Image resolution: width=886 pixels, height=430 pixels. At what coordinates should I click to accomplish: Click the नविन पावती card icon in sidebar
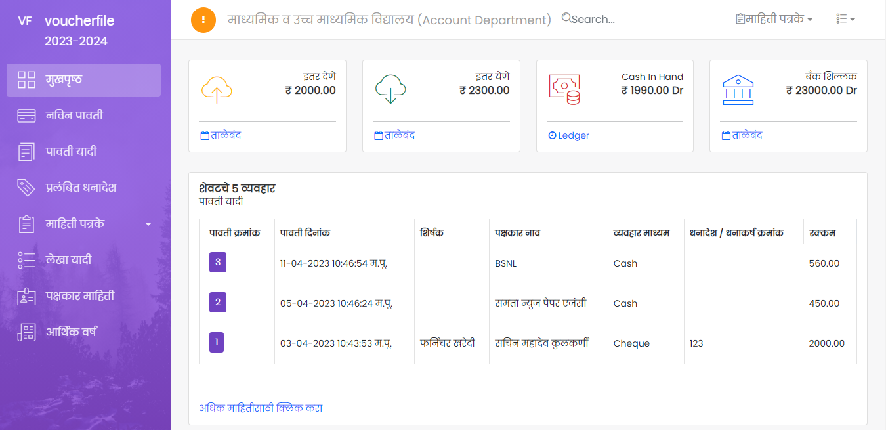pyautogui.click(x=27, y=116)
